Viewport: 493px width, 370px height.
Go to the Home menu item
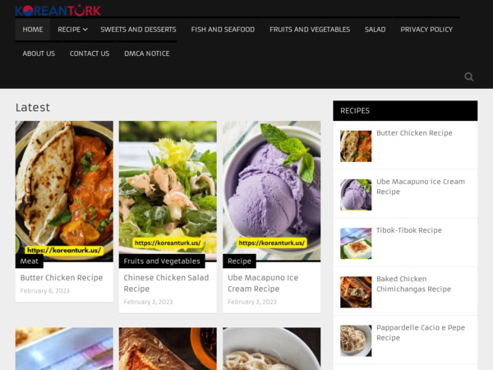coord(33,30)
